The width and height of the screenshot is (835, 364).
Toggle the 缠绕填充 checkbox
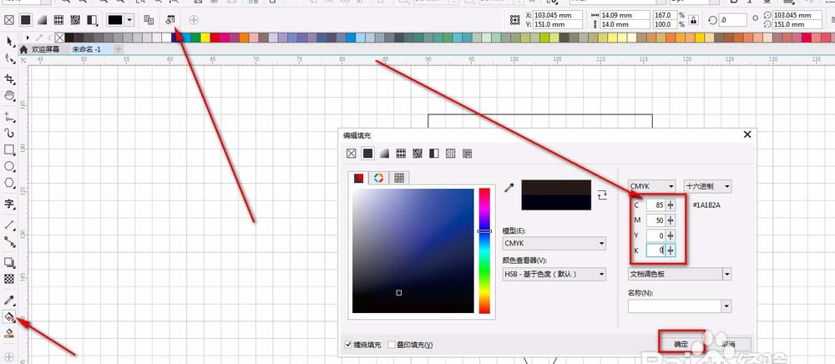348,345
